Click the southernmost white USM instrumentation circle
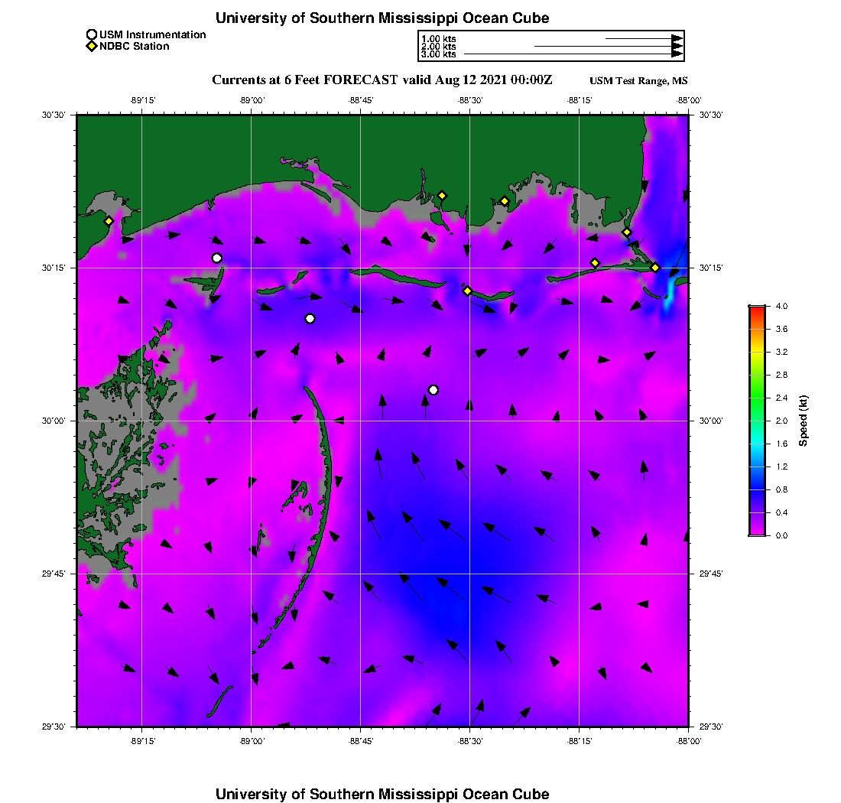The height and width of the screenshot is (803, 841). coord(433,390)
